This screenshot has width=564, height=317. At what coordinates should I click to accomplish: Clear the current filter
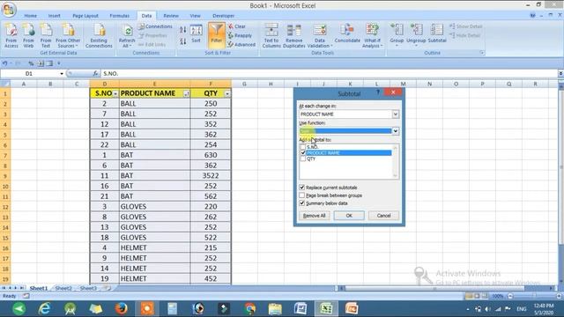[237, 26]
